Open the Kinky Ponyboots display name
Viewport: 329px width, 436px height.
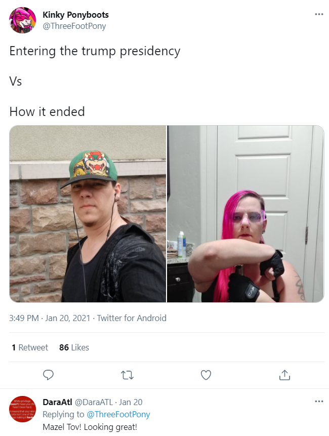tap(75, 15)
